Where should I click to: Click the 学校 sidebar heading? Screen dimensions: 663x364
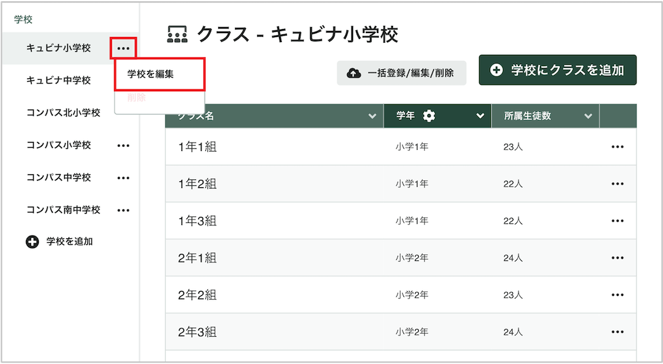tap(23, 19)
